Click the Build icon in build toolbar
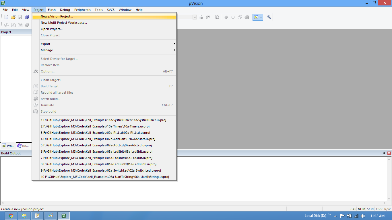Screen dimensions: 392x220 pos(13,25)
